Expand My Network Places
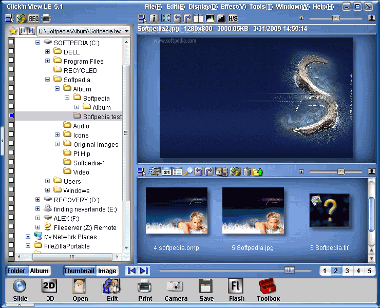This screenshot has width=380, height=308. pos(28,236)
